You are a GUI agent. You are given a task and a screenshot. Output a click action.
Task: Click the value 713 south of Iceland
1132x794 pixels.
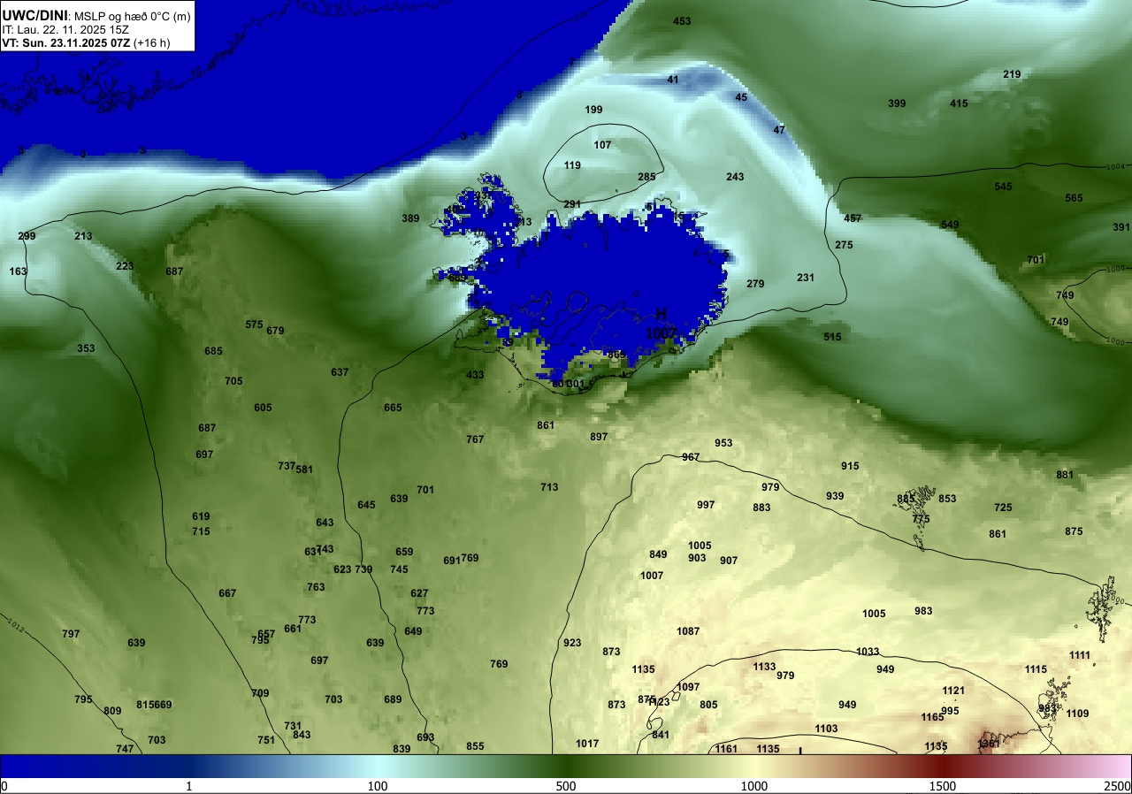(549, 487)
